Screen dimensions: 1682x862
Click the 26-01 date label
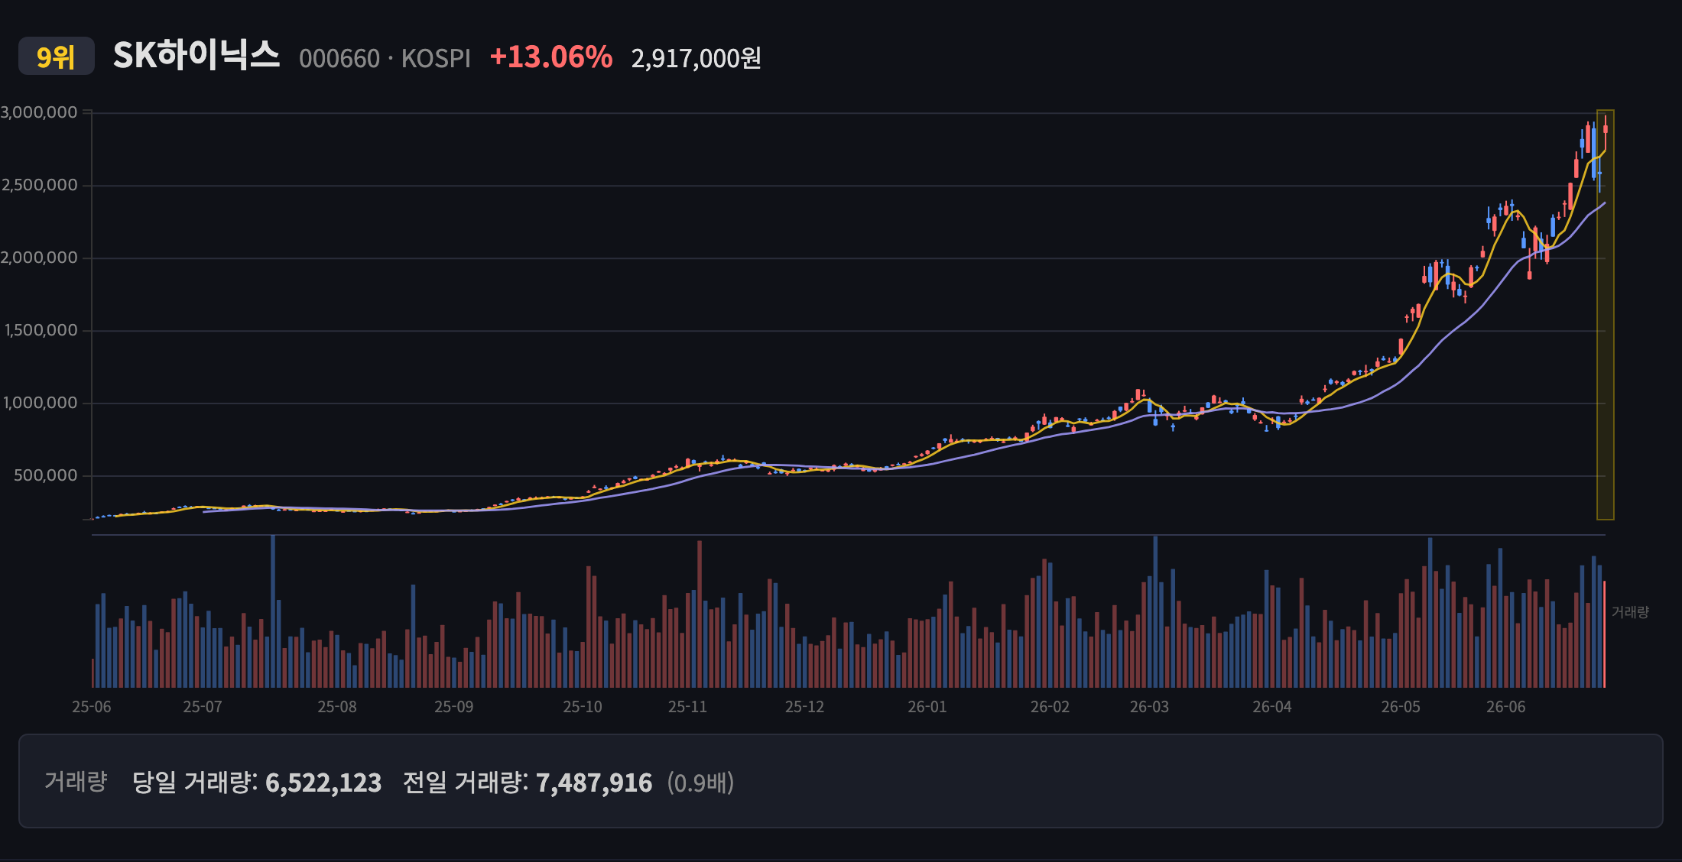pos(927,707)
